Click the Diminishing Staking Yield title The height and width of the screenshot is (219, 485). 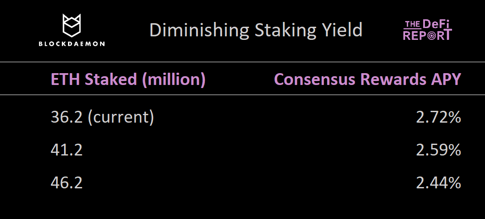coord(255,30)
